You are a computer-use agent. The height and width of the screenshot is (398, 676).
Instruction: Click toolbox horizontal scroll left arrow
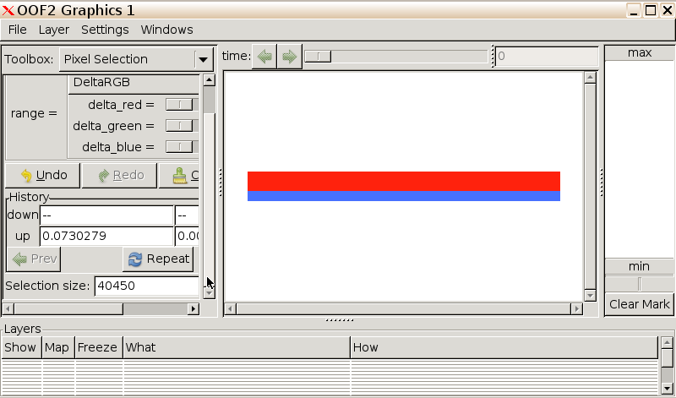[8, 308]
